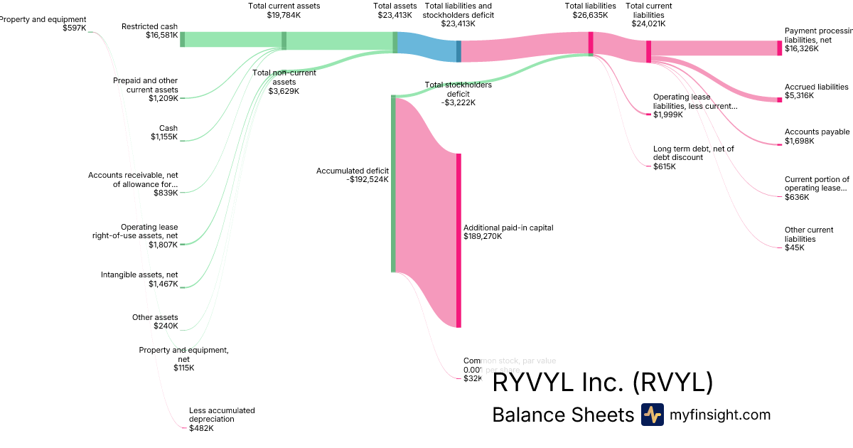Select the Less accumulated depreciation label
This screenshot has width=853, height=448.
click(221, 419)
